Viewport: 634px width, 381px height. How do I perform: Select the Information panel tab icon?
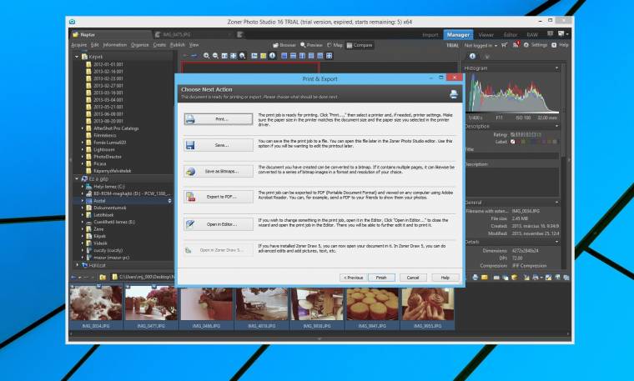[472, 57]
